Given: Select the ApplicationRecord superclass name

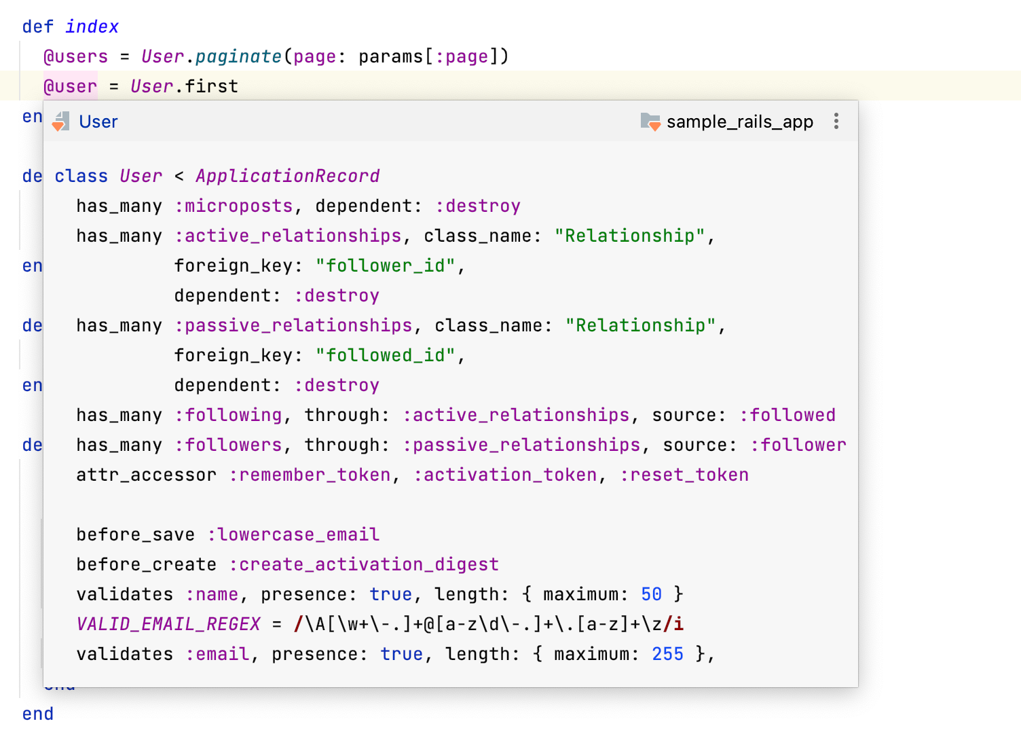Looking at the screenshot, I should click(x=288, y=176).
